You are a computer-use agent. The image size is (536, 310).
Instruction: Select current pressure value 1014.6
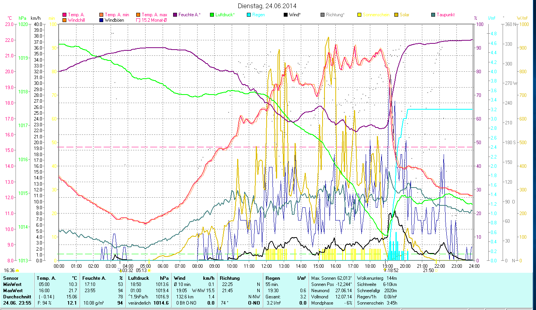click(x=161, y=303)
